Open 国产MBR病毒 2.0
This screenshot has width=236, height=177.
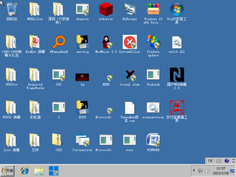coord(177,75)
